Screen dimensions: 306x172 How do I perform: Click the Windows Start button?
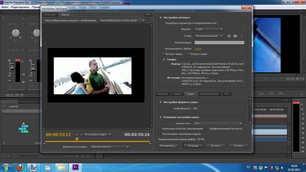6,167
